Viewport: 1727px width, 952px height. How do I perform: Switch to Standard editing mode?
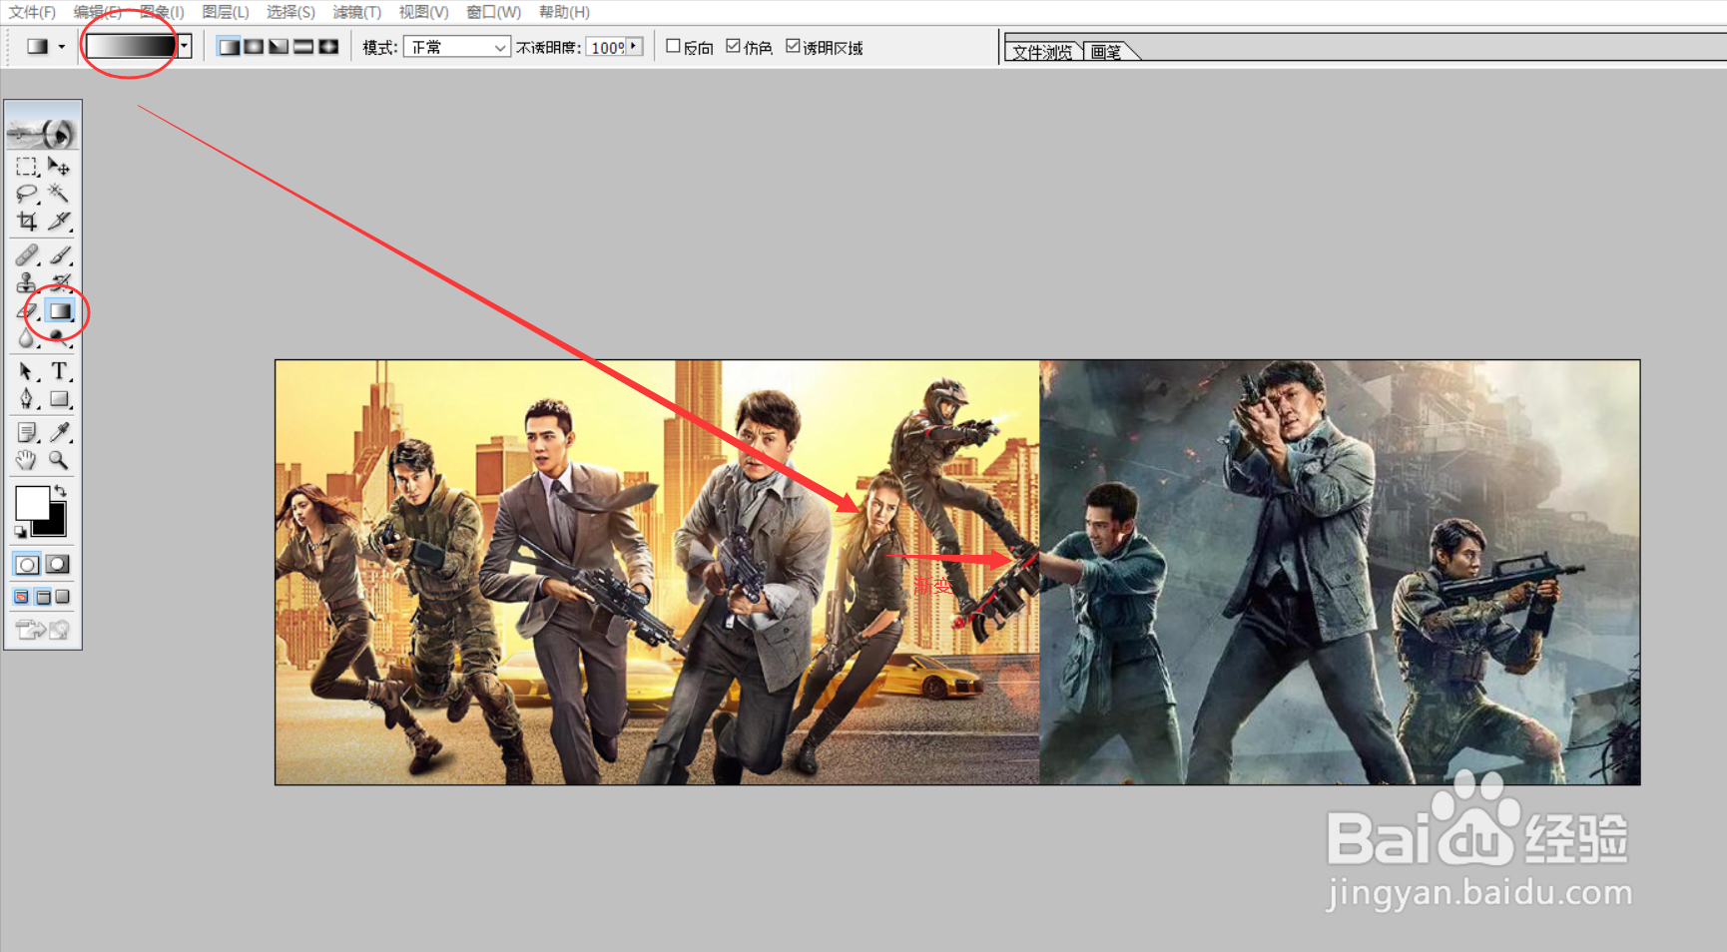coord(27,564)
